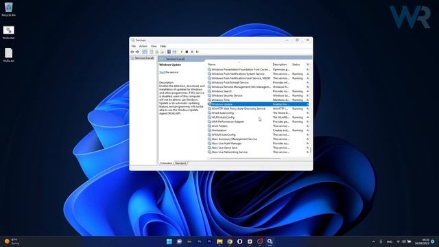The width and height of the screenshot is (439, 247).
Task: Click the Restart Service toolbar icon
Action: [x=198, y=52]
